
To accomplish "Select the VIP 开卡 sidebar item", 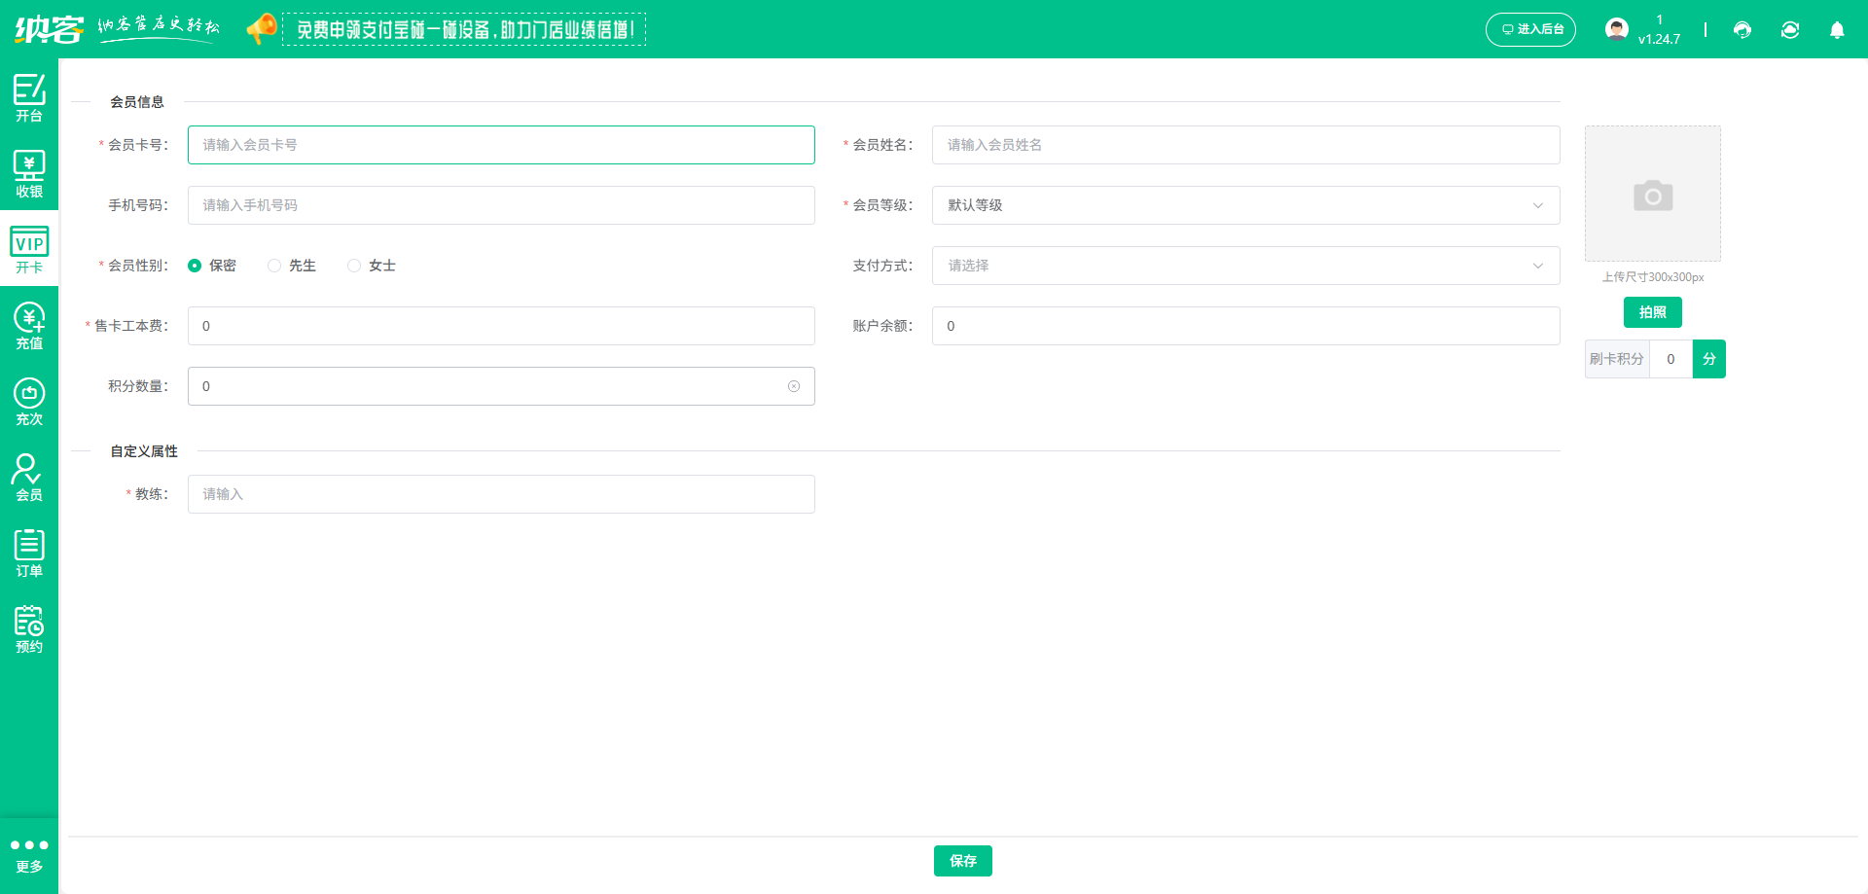I will (29, 249).
